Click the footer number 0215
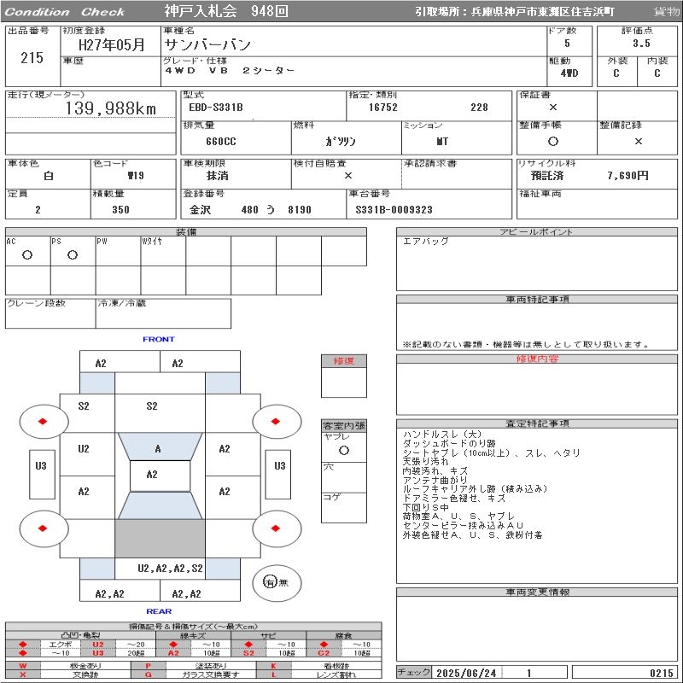The height and width of the screenshot is (683, 683). [x=661, y=674]
